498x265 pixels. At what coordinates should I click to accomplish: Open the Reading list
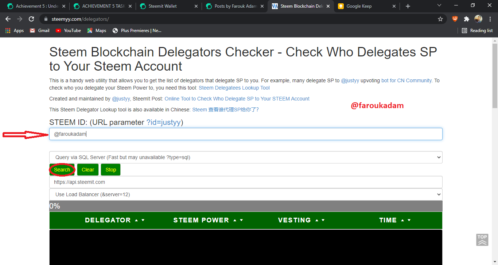(x=477, y=31)
